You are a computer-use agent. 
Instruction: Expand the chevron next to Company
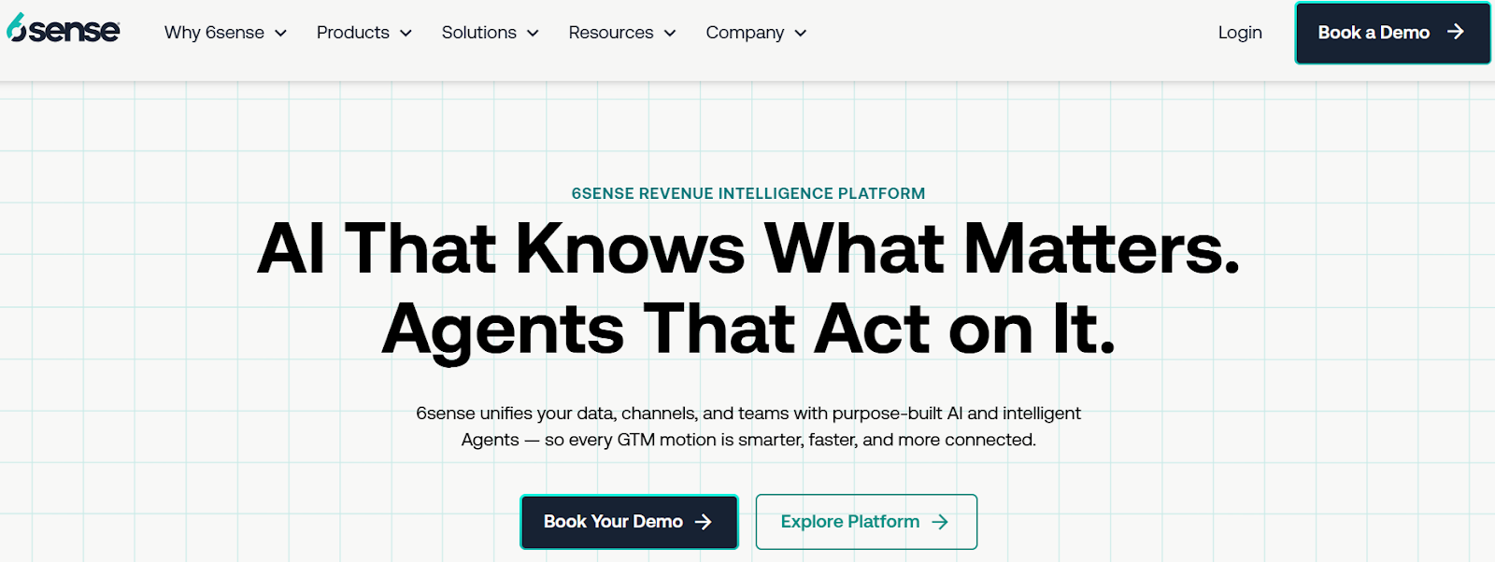coord(801,34)
